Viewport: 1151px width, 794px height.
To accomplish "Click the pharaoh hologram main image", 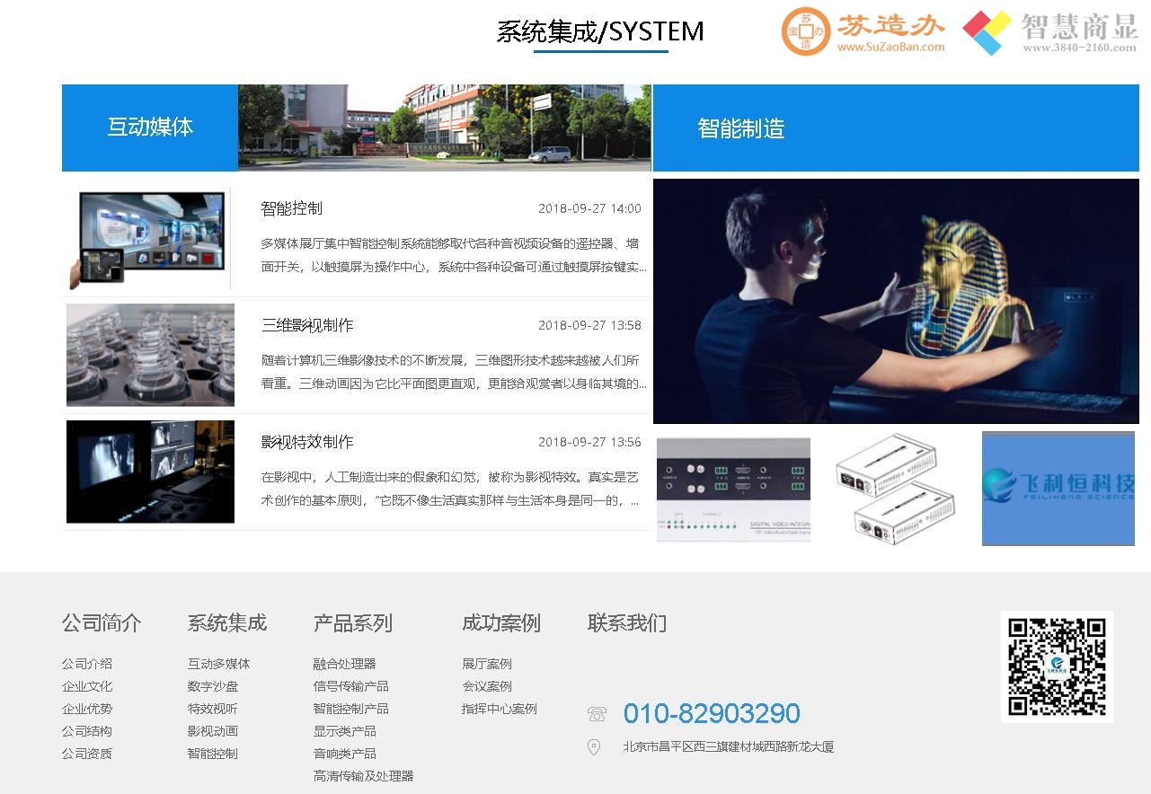I will (x=896, y=301).
